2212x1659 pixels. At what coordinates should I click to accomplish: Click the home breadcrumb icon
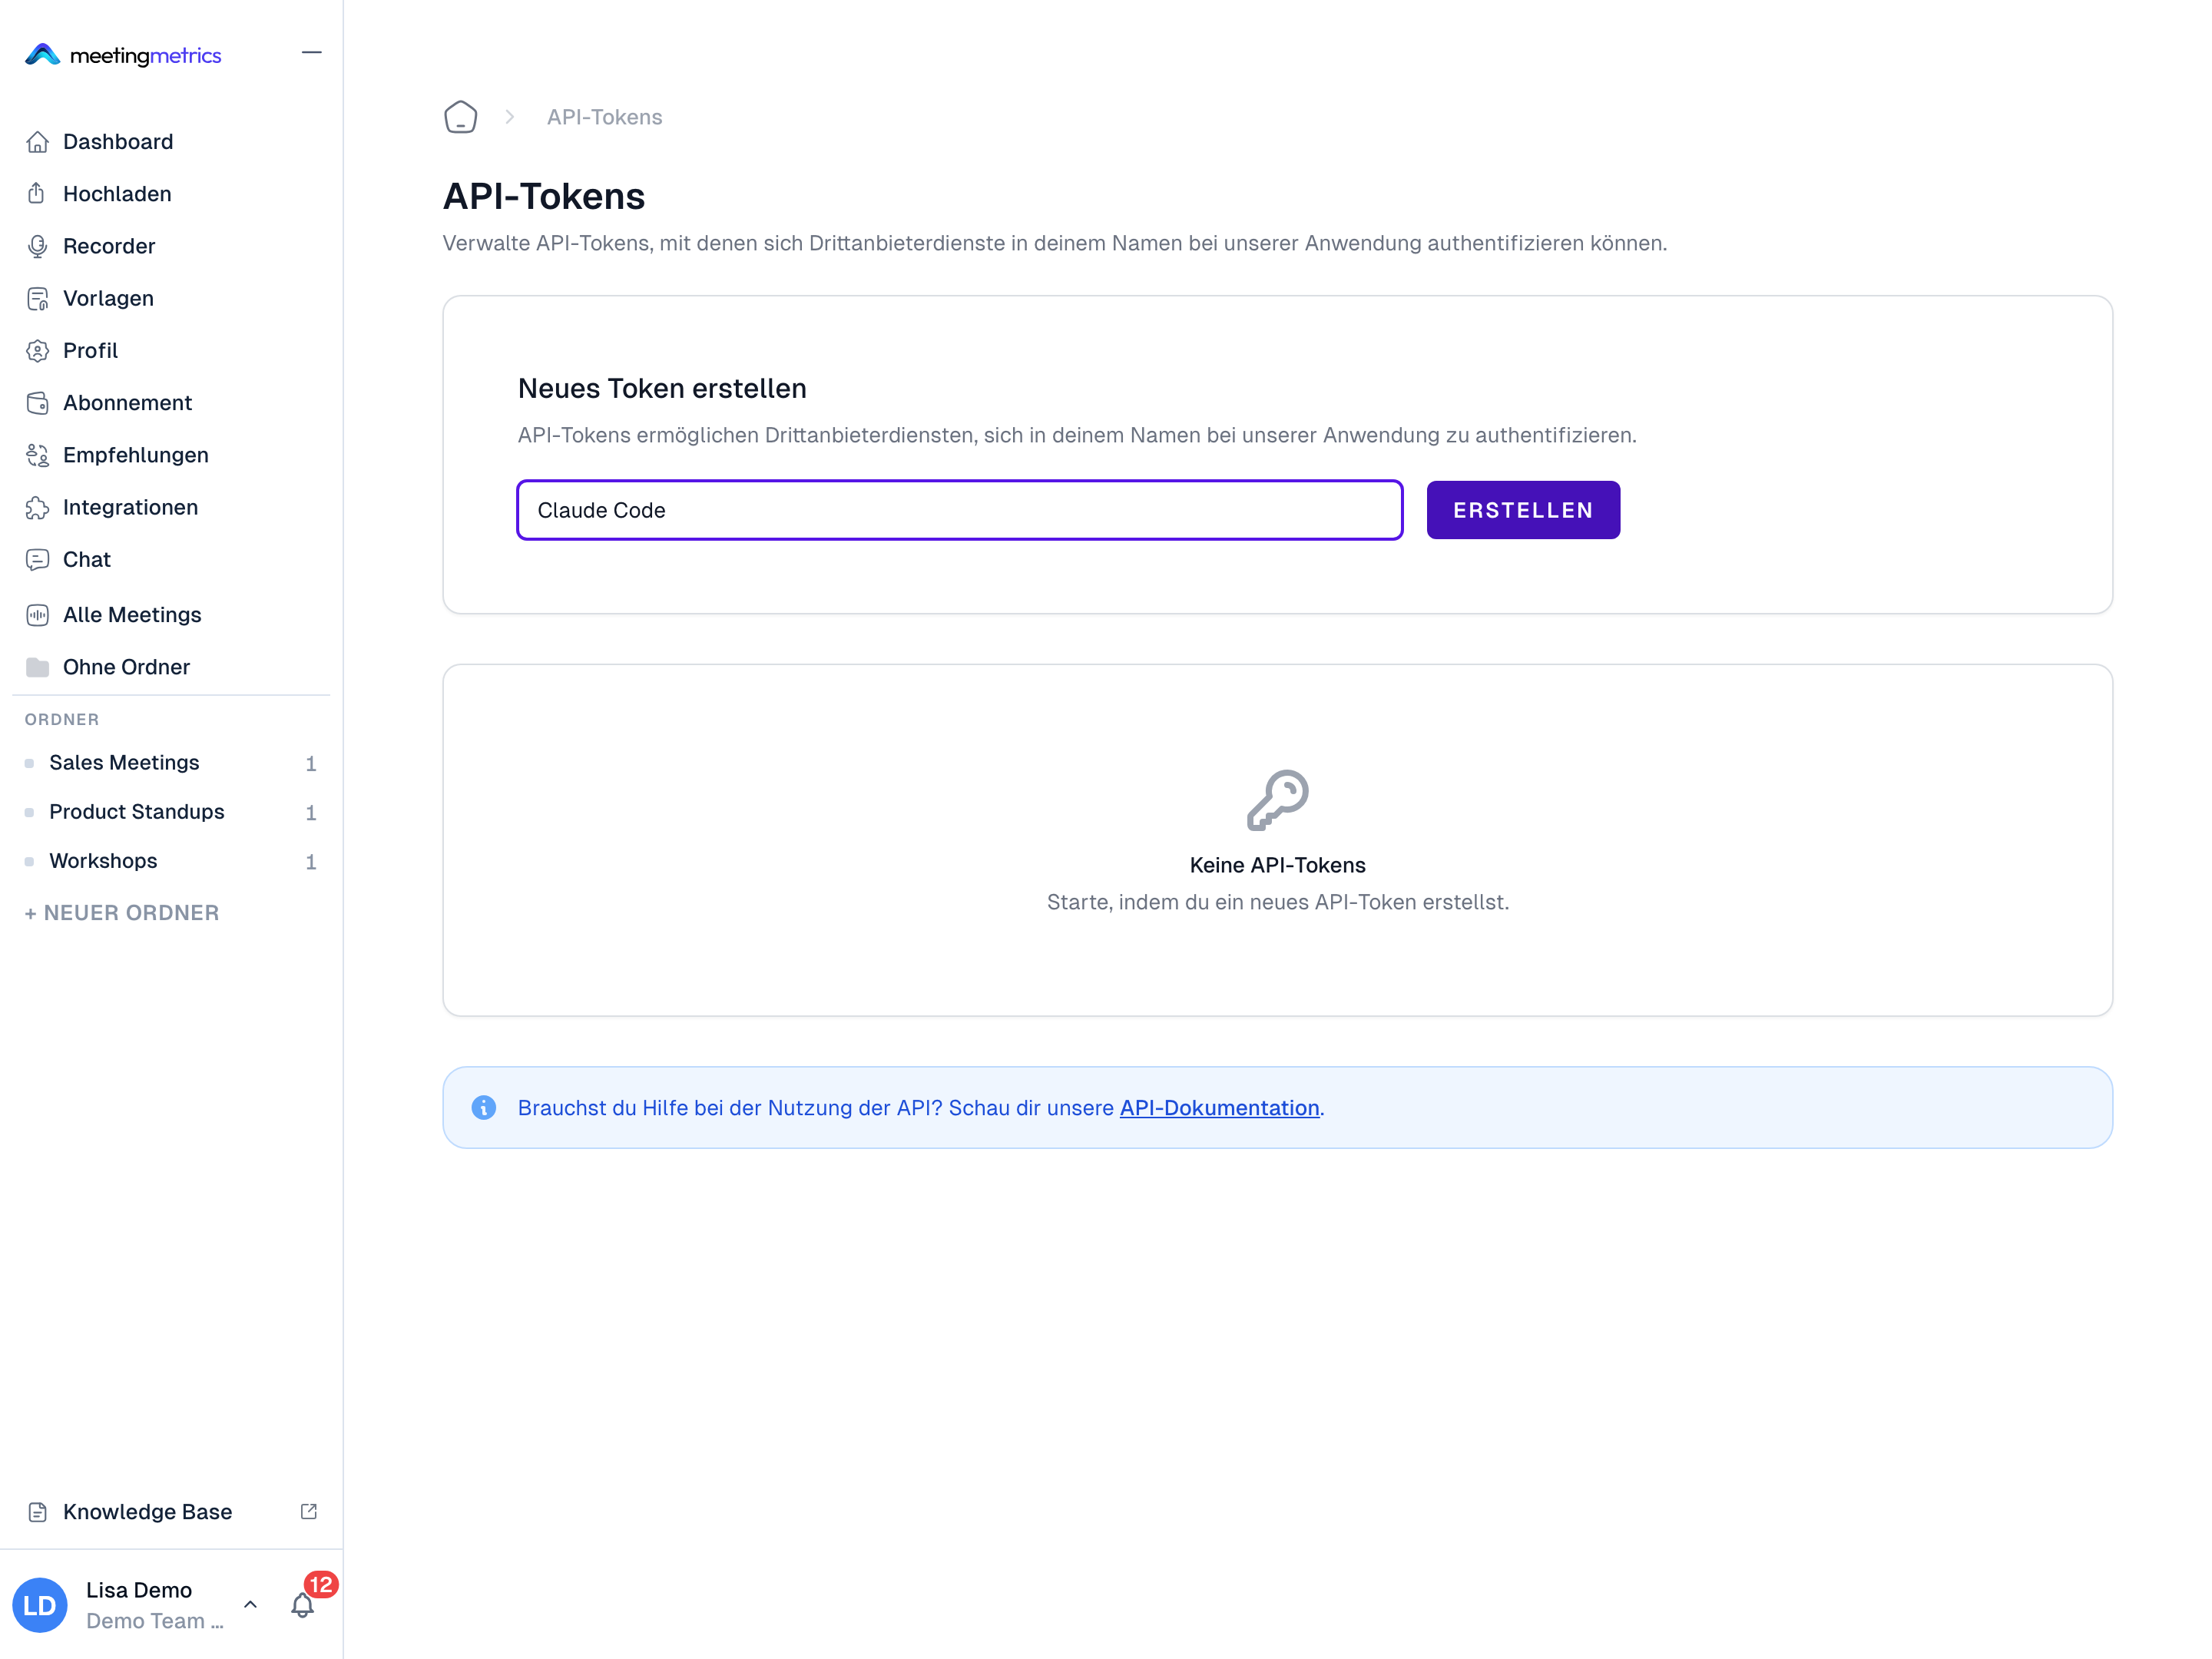[x=460, y=117]
